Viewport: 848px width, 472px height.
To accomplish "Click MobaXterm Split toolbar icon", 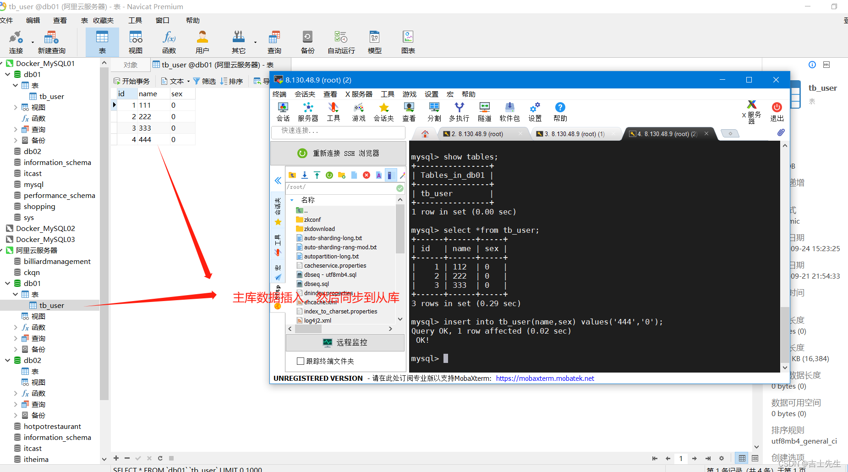I will coord(434,112).
